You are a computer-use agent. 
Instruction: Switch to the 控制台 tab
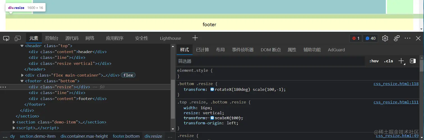[x=52, y=38]
